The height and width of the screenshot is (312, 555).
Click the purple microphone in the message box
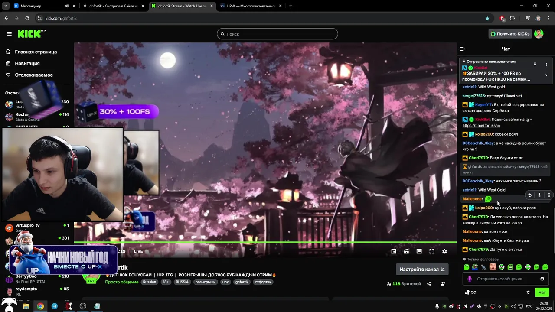(469, 279)
